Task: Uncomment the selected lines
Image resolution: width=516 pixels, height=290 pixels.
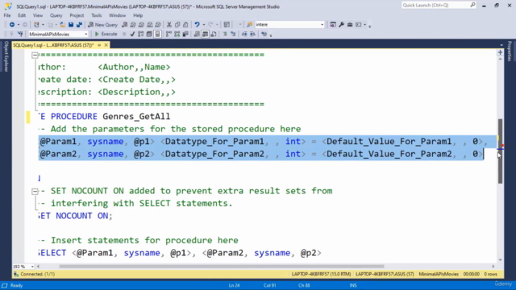Action: coord(233,34)
